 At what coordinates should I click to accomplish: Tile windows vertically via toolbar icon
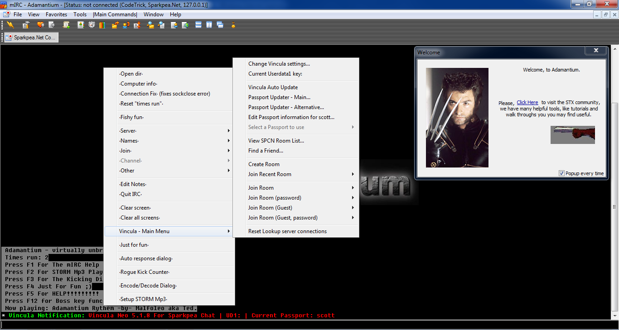[209, 25]
